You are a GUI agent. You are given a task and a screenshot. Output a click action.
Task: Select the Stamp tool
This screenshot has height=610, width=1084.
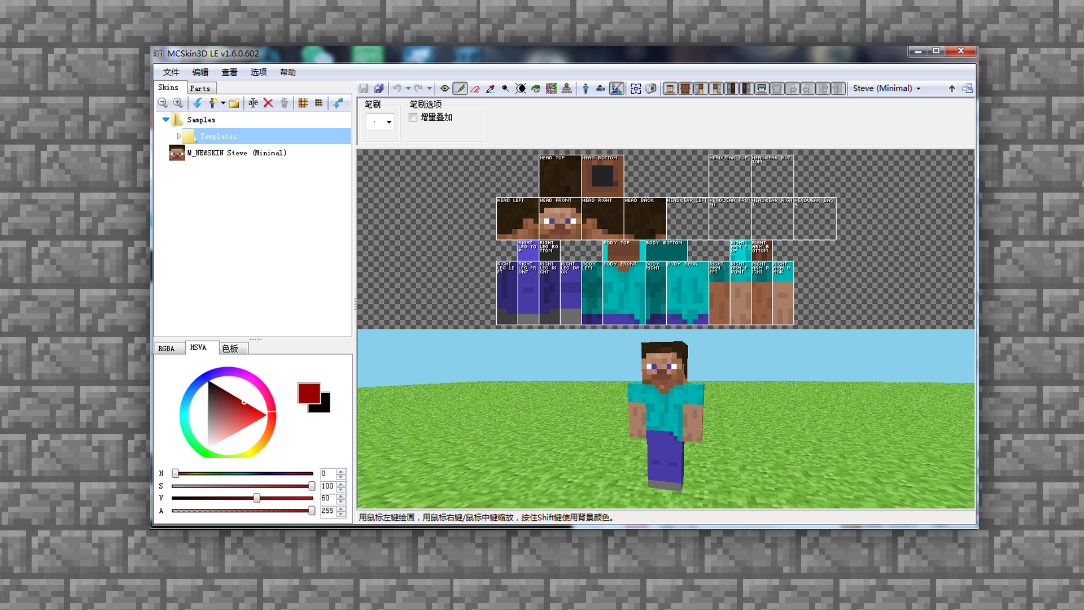[x=566, y=89]
